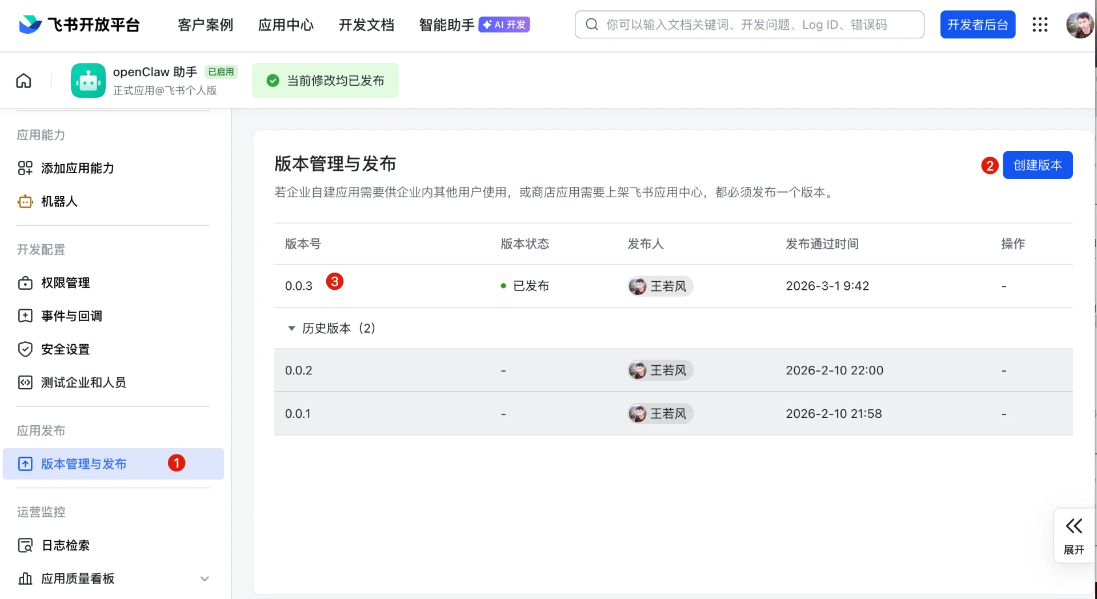Viewport: 1097px width, 599px height.
Task: Click the Feishu Open Platform logo
Action: [x=79, y=25]
